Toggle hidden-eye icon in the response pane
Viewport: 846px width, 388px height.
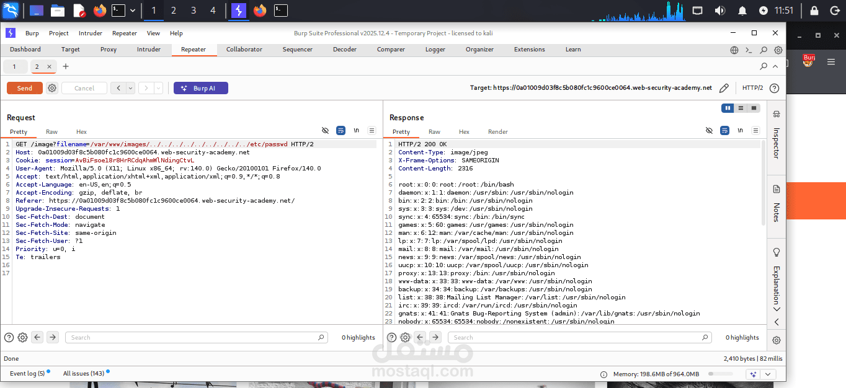(x=709, y=130)
